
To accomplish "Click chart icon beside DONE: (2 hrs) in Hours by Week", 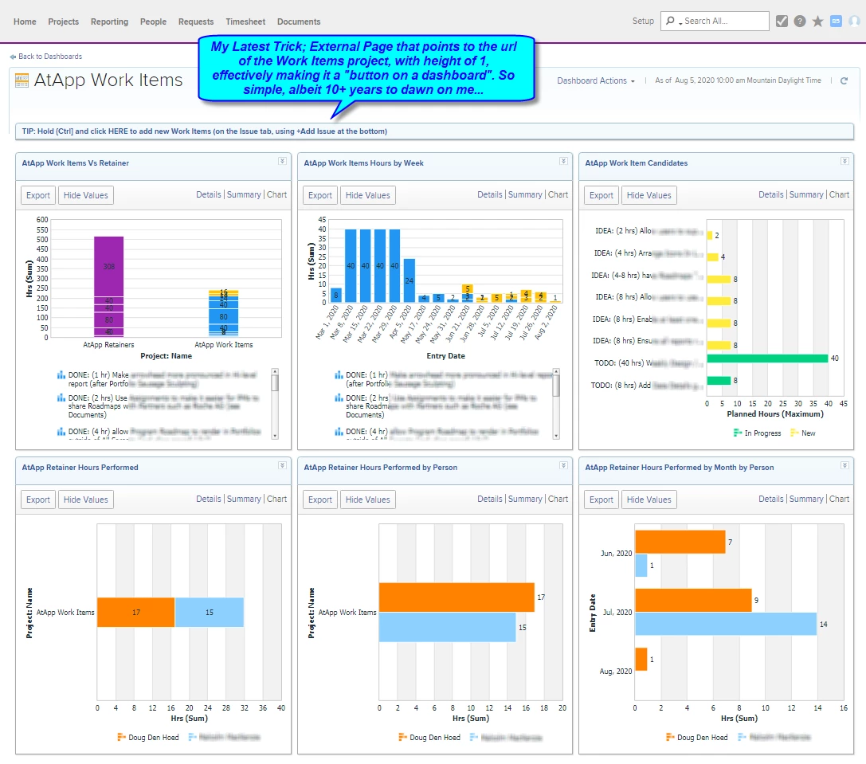I will point(339,398).
